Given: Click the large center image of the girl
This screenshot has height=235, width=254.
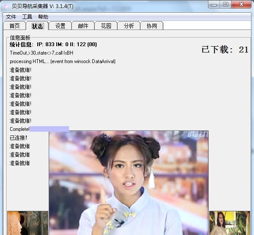Looking at the screenshot, I should (129, 182).
